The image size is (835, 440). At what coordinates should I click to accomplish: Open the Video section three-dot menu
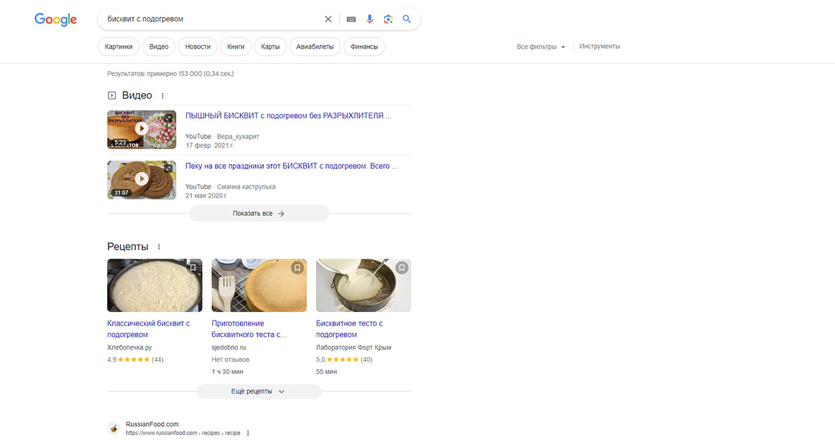coord(163,96)
